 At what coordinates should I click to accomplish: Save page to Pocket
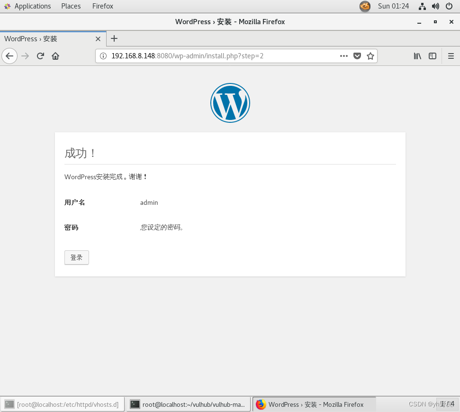[x=357, y=56]
